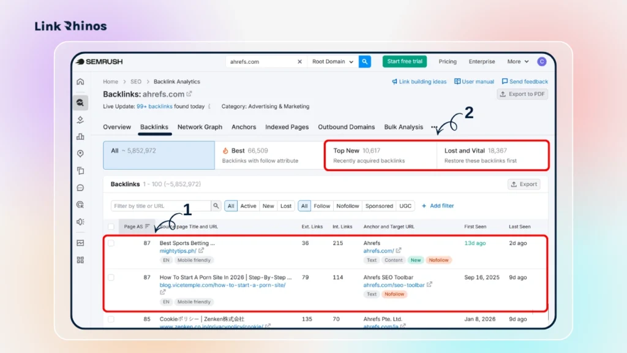Switch to the Overview tab
The height and width of the screenshot is (353, 627).
pos(117,127)
